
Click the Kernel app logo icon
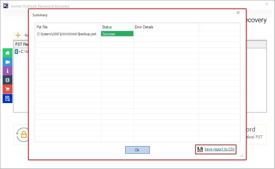(6, 6)
